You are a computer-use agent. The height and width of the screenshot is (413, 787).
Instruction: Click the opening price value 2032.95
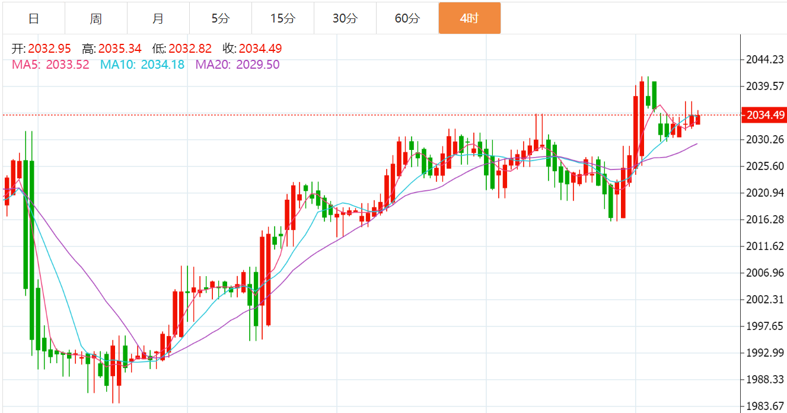pos(49,49)
